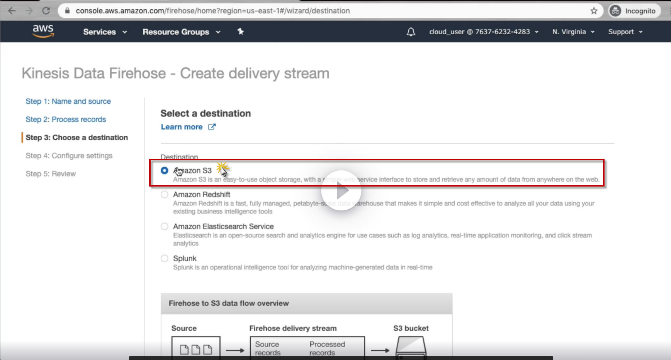Click the Source records label in diagram
Screen dimensions: 671x360
pyautogui.click(x=267, y=348)
